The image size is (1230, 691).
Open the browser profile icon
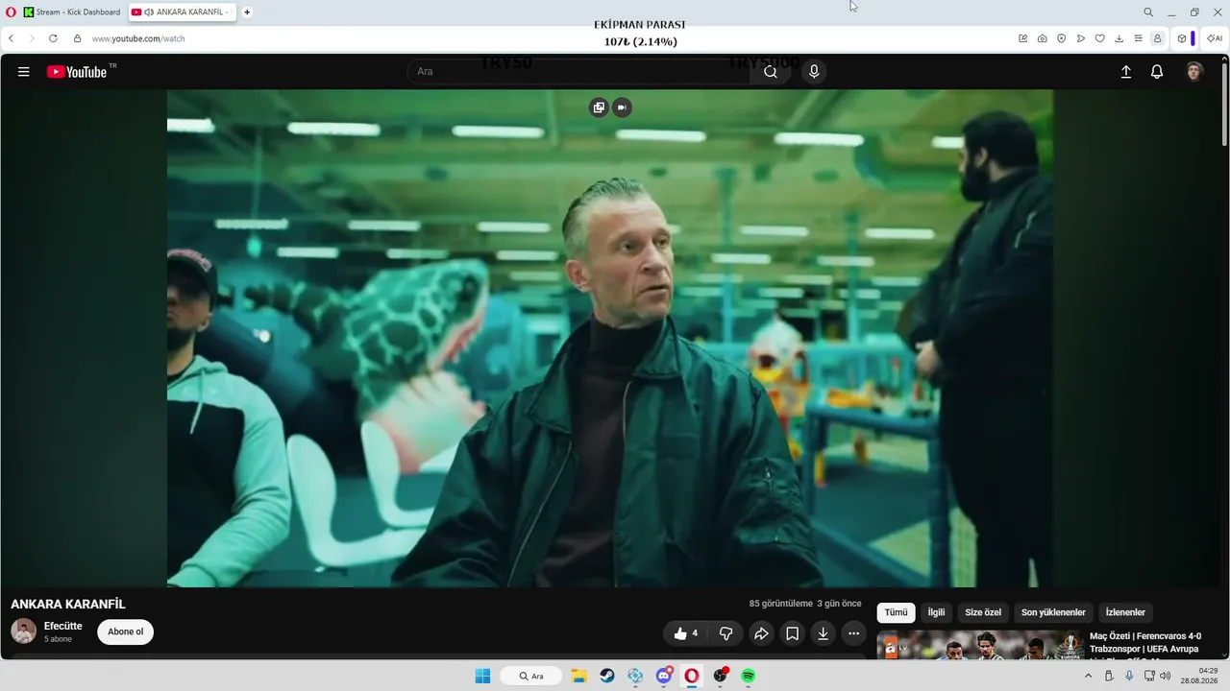pos(1157,38)
